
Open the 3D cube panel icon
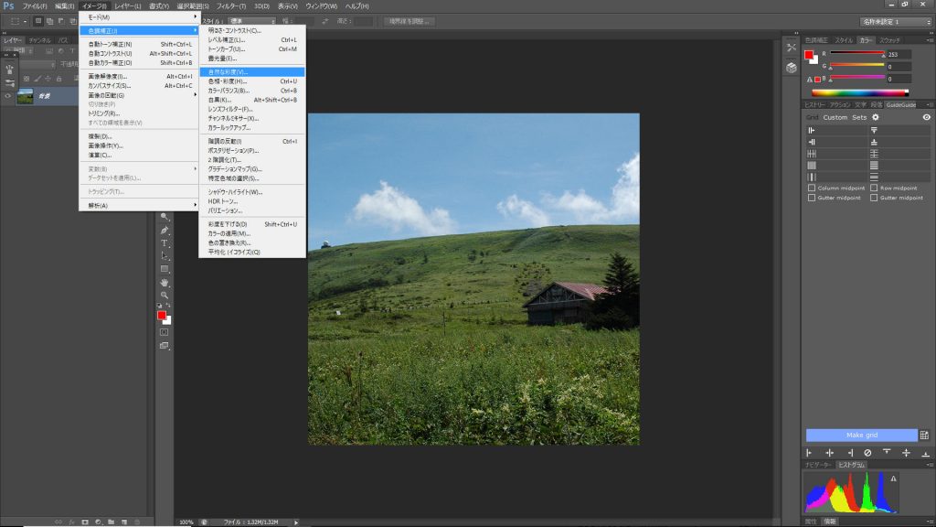pyautogui.click(x=792, y=68)
